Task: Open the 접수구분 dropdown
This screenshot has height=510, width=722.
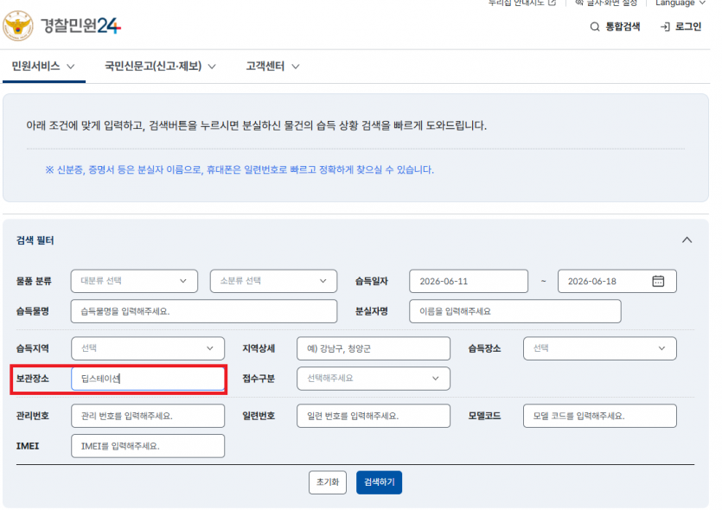Action: 374,379
